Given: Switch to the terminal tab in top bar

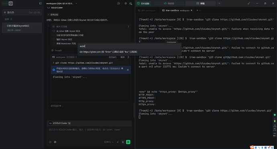Looking at the screenshot, I should pos(200,3).
